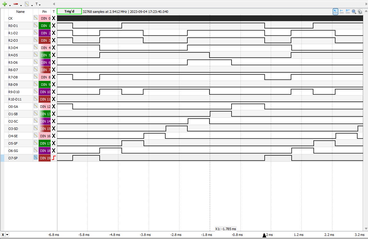The image size is (368, 239).
Task: Click the Trig'd status button
Action: pos(69,12)
